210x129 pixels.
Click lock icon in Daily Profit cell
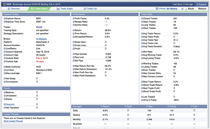click(128, 111)
